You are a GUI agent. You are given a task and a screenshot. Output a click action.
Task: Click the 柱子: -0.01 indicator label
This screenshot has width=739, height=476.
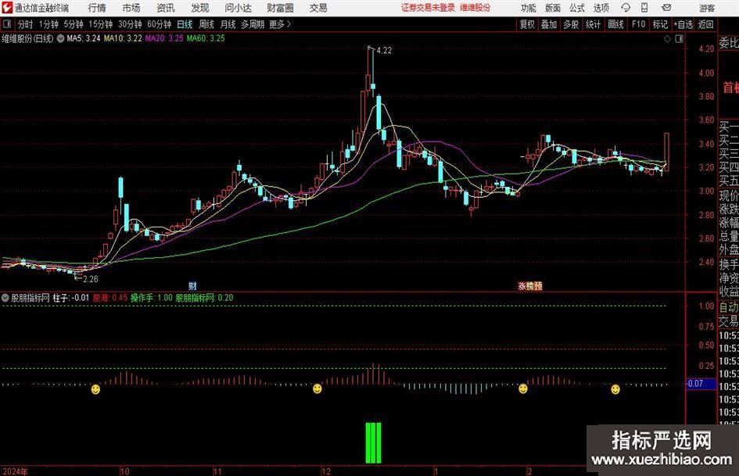pyautogui.click(x=70, y=298)
